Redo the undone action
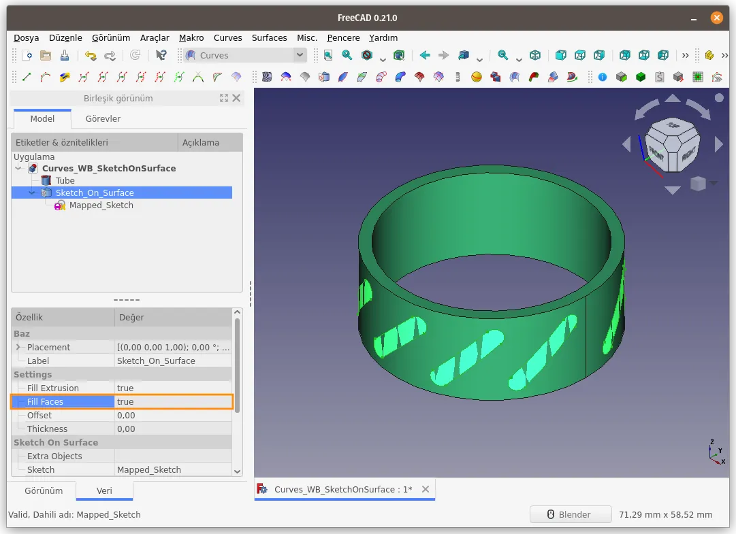Viewport: 736px width, 534px height. point(110,55)
